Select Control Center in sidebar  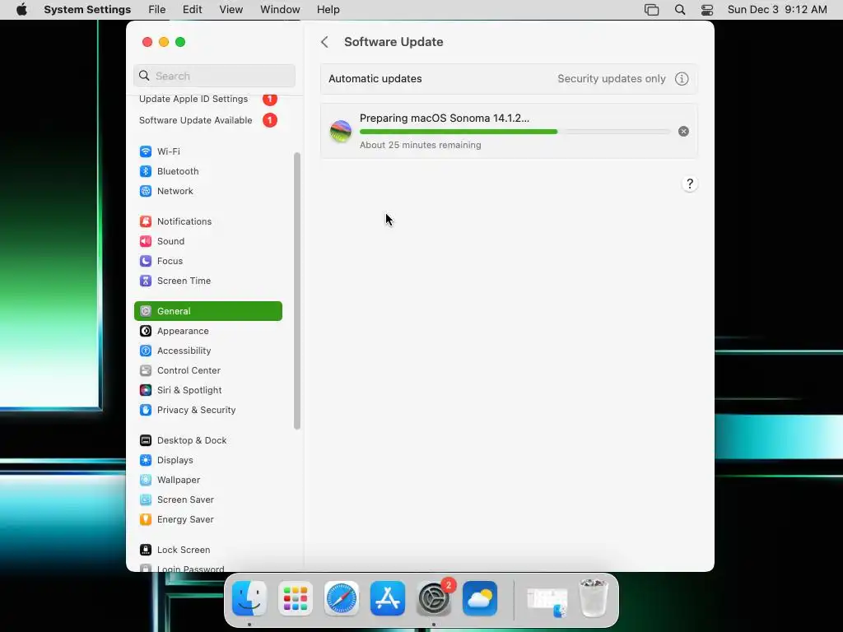(208, 371)
